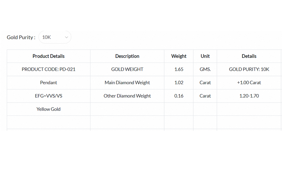Click the Yellow Gold cell
This screenshot has width=282, height=171.
tap(48, 109)
